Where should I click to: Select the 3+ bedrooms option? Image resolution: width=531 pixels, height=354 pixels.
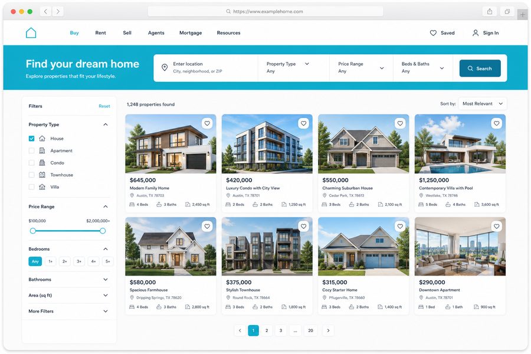click(79, 261)
